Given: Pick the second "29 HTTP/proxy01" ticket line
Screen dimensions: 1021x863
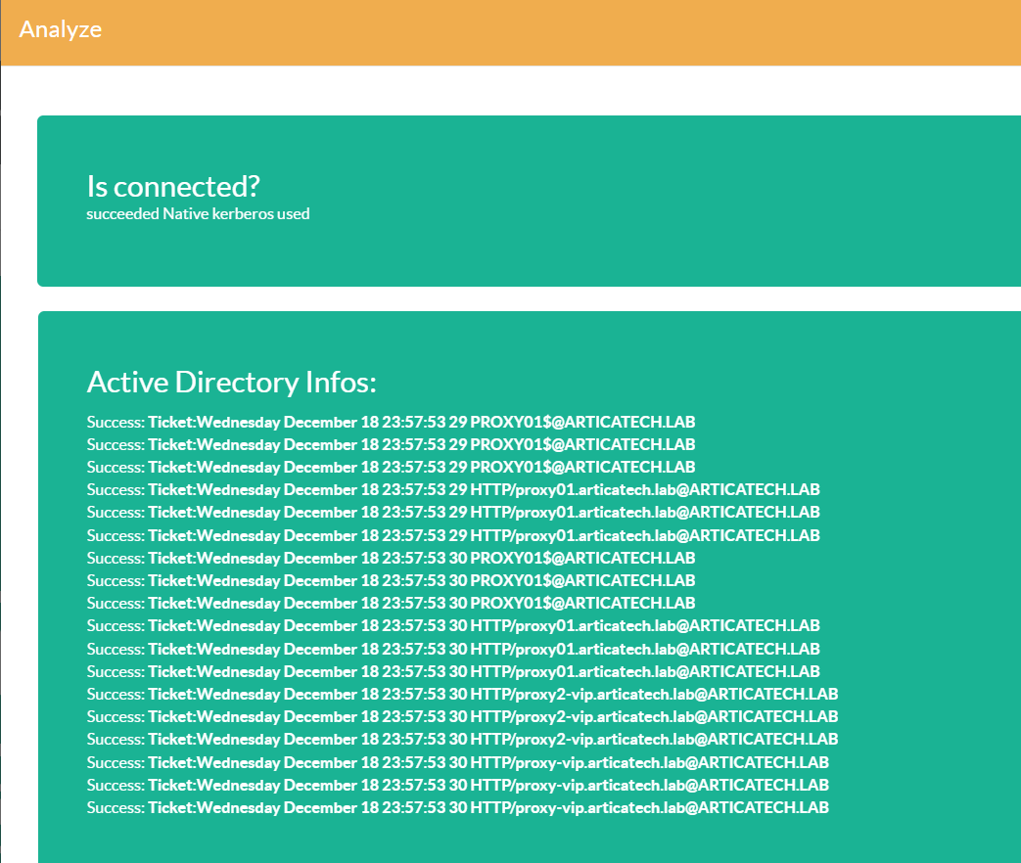Looking at the screenshot, I should point(453,512).
